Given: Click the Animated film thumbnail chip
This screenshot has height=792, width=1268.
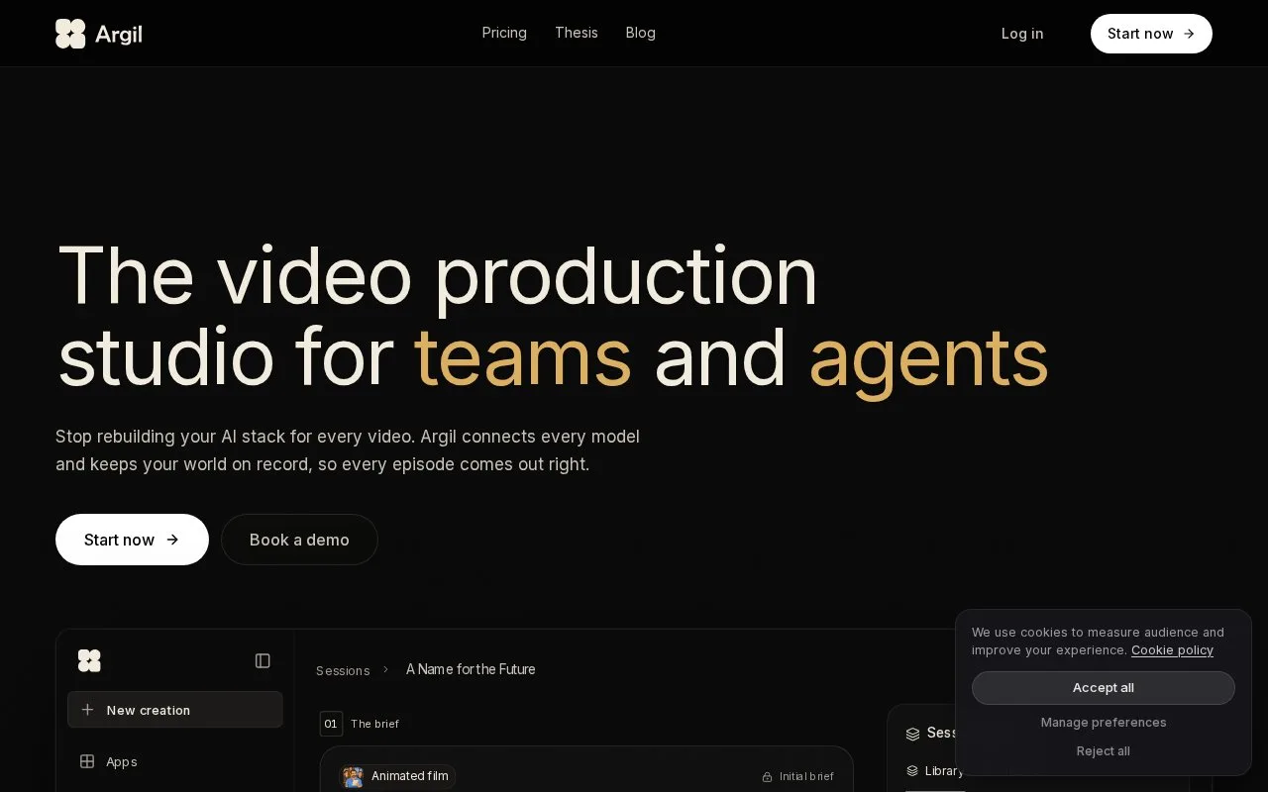Looking at the screenshot, I should [x=396, y=776].
